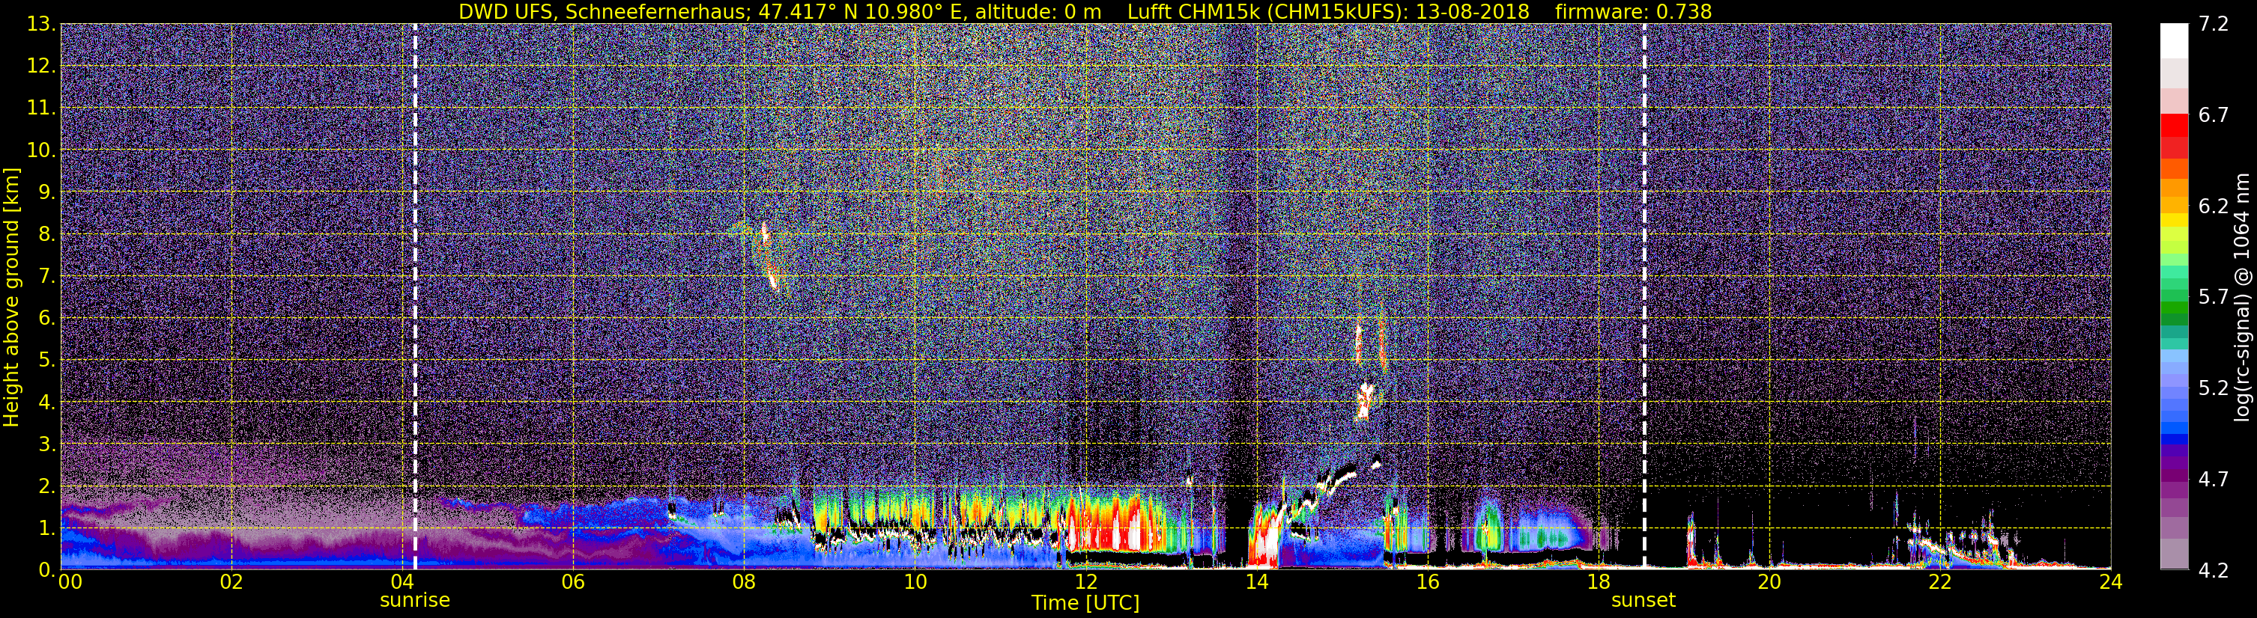This screenshot has height=618, width=2257.
Task: Click height axis tick label "1."
Action: click(46, 527)
